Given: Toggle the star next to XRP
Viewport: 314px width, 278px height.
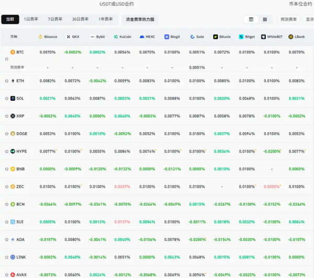Looking at the screenshot, I should [6, 116].
